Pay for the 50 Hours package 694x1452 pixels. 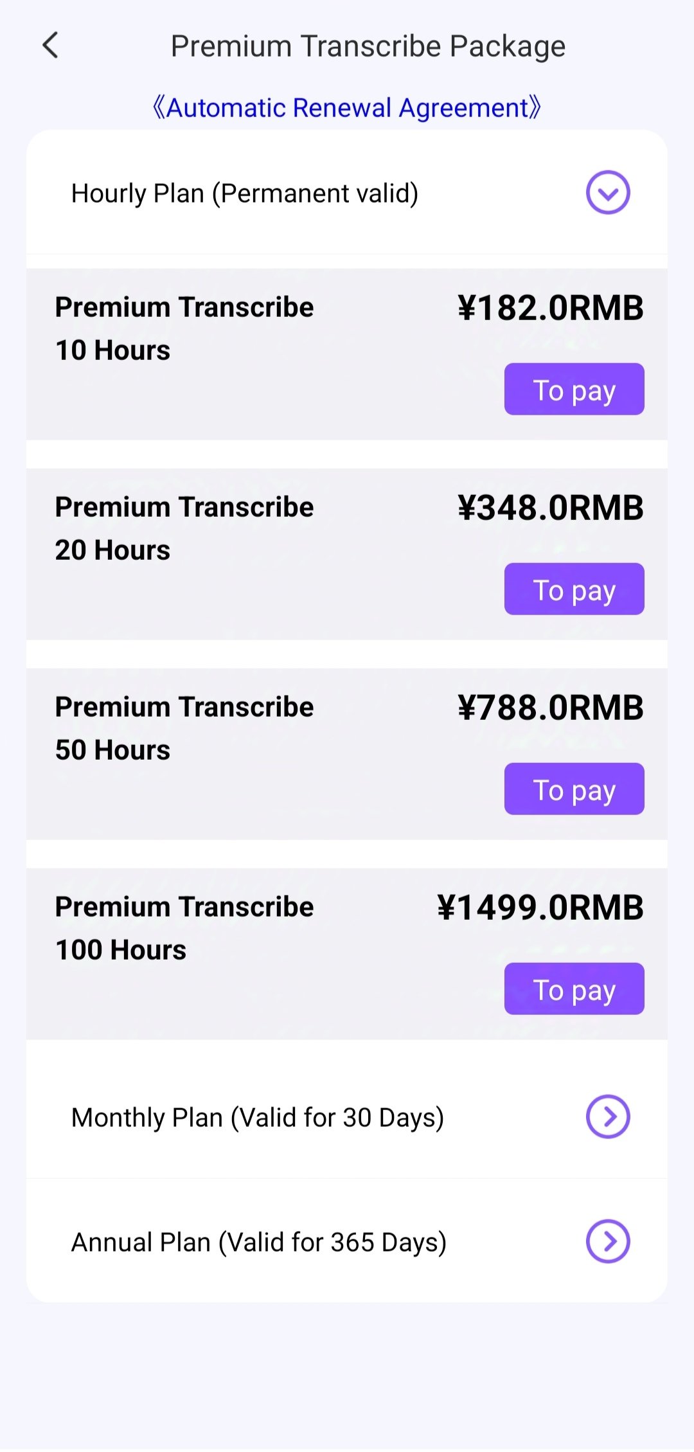click(x=574, y=789)
